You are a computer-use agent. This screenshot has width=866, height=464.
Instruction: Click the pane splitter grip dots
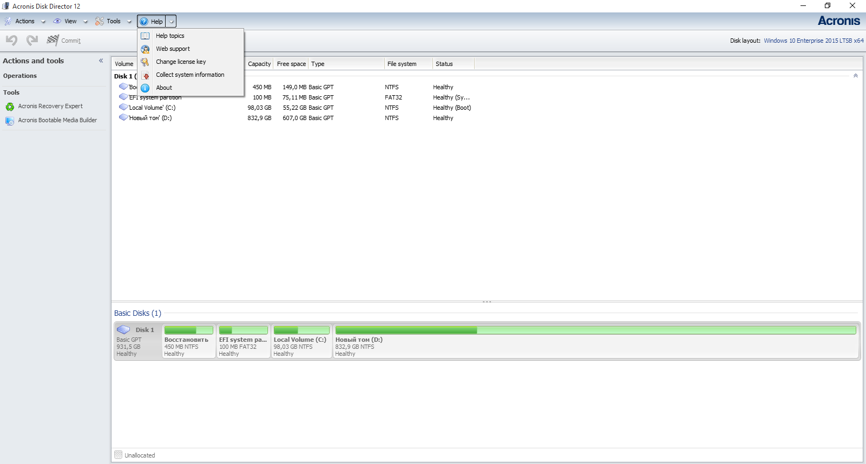point(487,301)
